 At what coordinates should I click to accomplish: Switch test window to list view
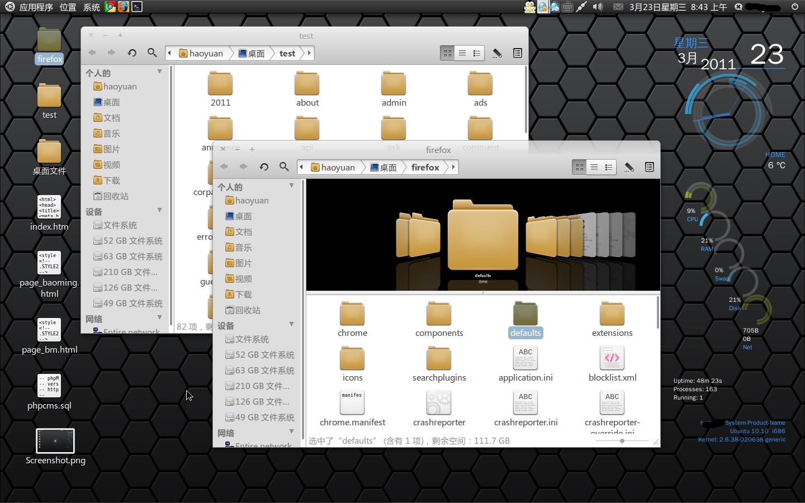pyautogui.click(x=462, y=53)
